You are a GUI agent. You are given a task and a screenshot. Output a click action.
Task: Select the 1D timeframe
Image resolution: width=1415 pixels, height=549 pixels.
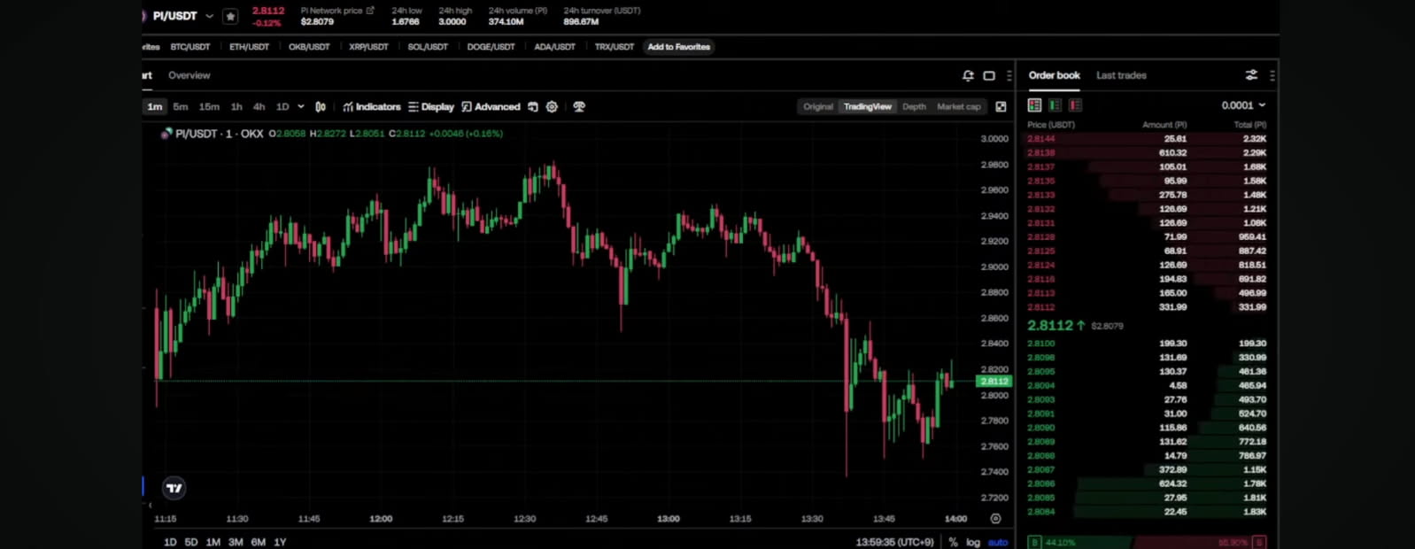[282, 106]
